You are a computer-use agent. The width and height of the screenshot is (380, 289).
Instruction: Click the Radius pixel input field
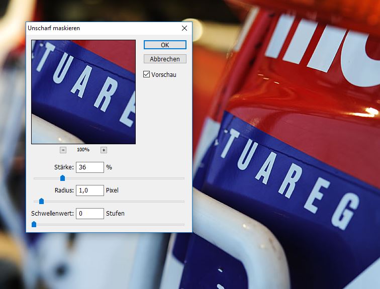click(89, 190)
